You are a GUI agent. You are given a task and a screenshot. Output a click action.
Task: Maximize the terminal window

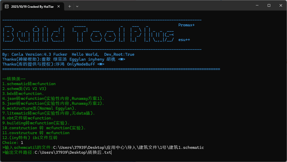(x=269, y=5)
